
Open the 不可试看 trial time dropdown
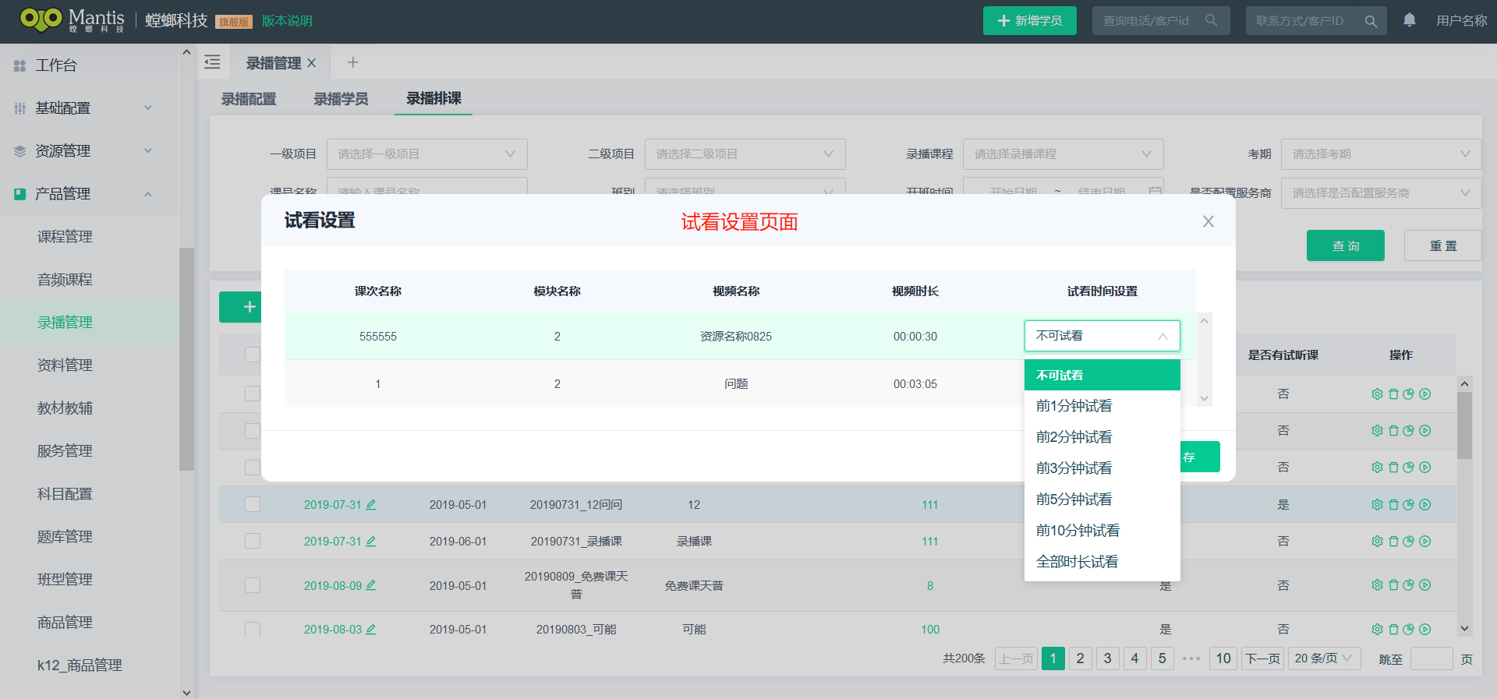click(1102, 336)
